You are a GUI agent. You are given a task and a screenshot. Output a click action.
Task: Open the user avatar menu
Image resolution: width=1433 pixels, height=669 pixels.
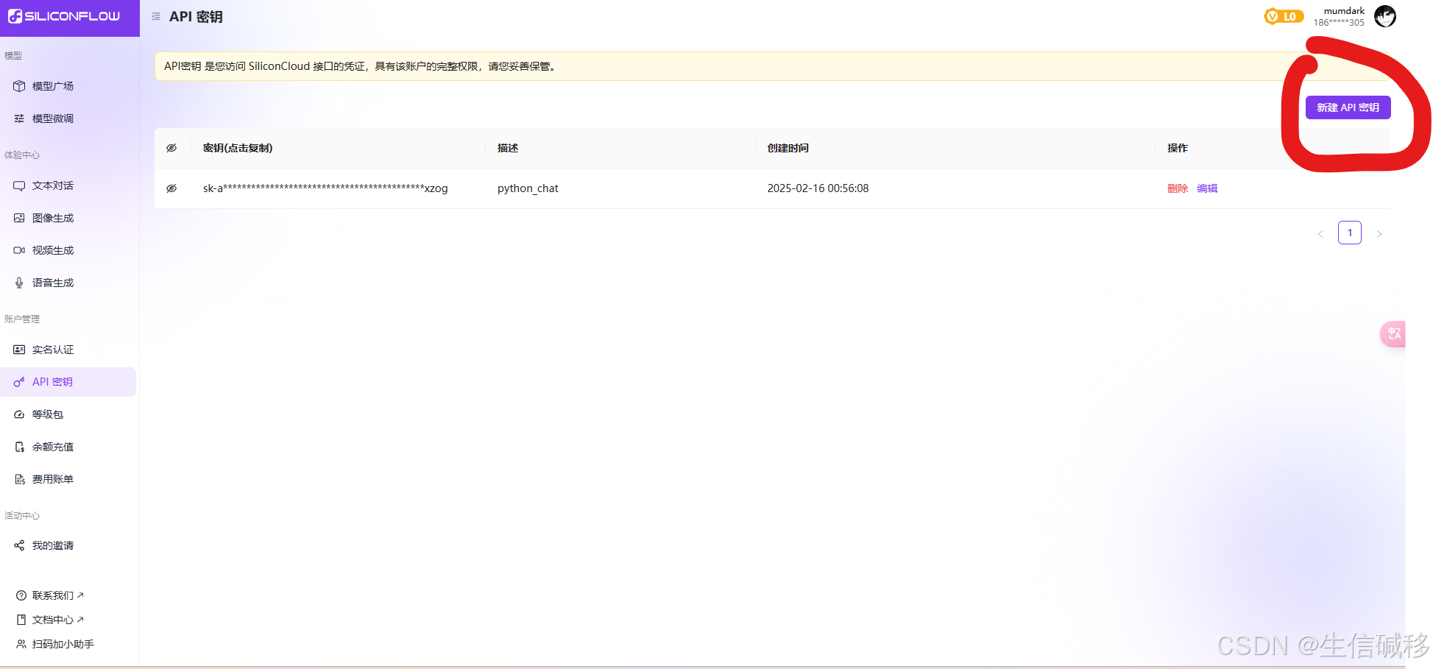[1385, 16]
